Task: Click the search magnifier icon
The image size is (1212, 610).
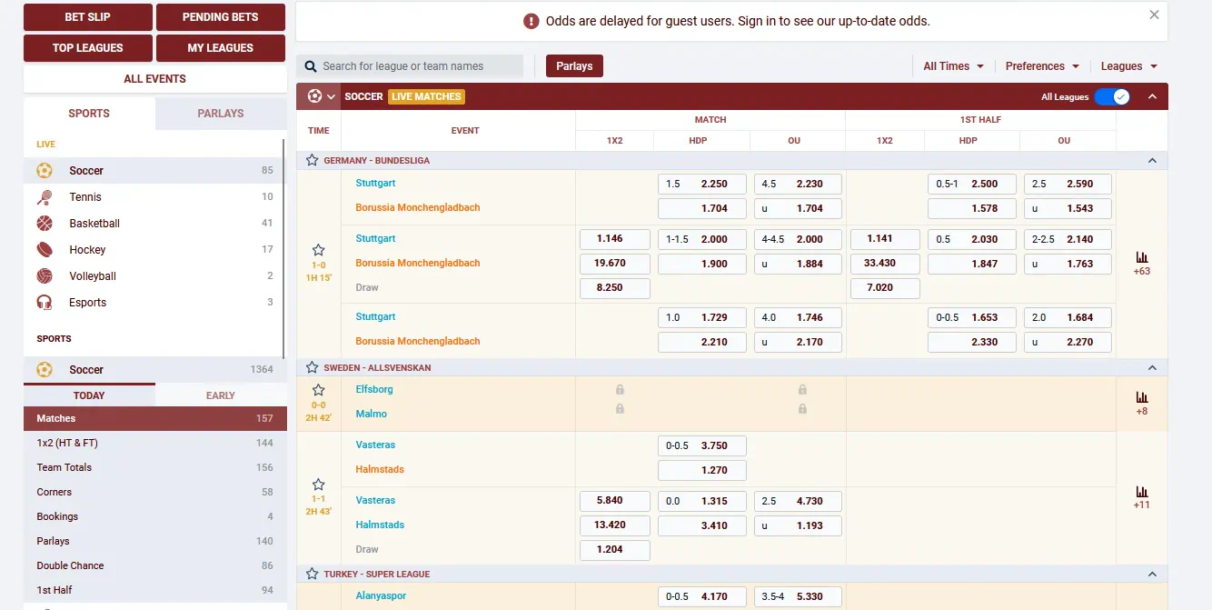Action: pos(311,66)
